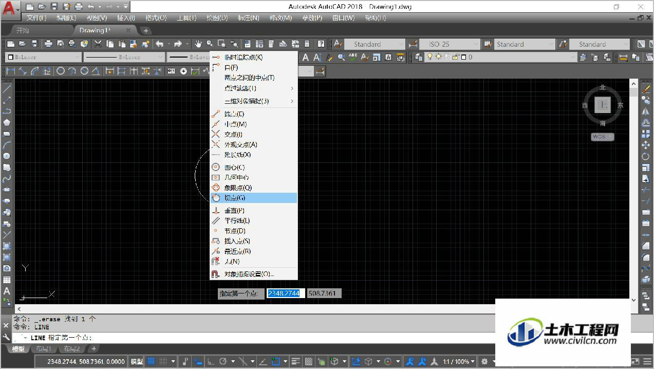654x369 pixels.
Task: Switch to the 开始 start tab
Action: pos(23,30)
